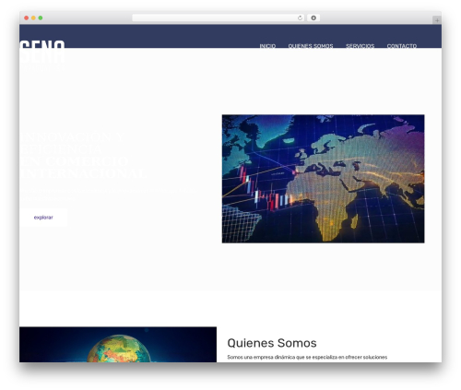Screen dimensions: 461x390
Task: Select CONTACTO in the top menu
Action: click(x=402, y=46)
